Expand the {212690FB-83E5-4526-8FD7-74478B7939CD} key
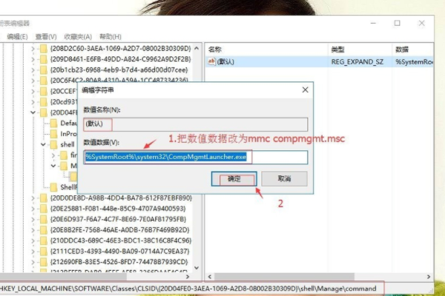This screenshot has height=296, width=445. (x=33, y=262)
